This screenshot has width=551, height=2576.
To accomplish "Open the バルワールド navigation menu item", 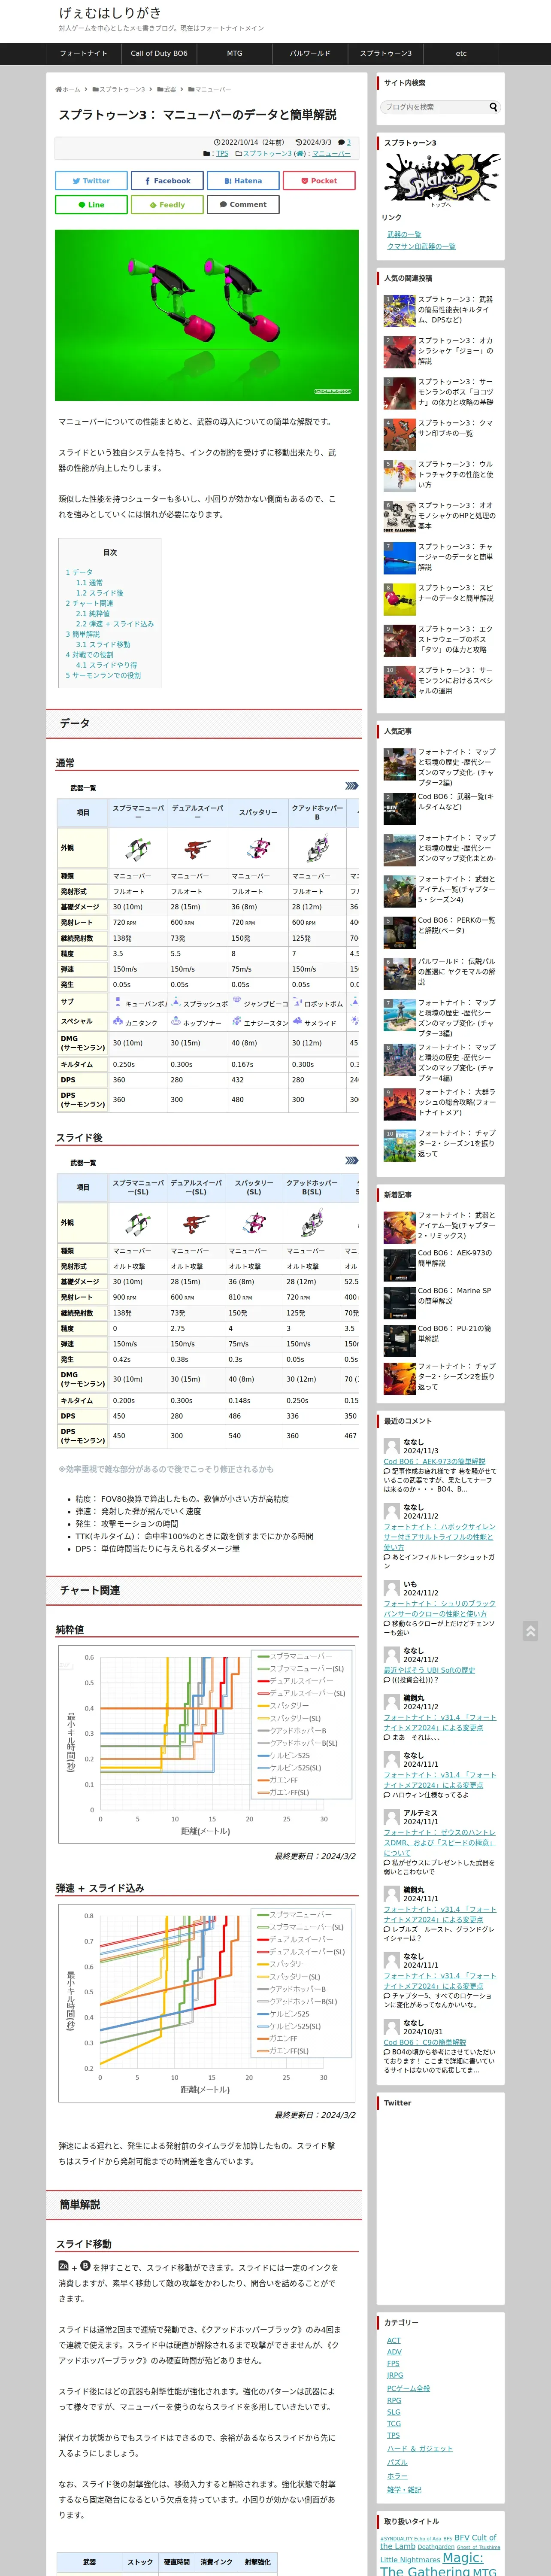I will pyautogui.click(x=310, y=54).
